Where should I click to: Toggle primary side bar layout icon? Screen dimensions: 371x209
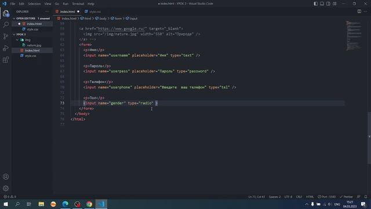(315, 3)
